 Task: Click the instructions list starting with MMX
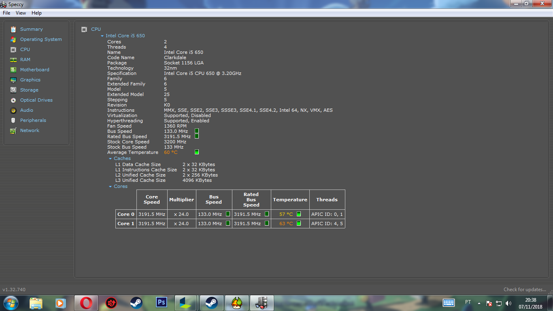pos(248,110)
